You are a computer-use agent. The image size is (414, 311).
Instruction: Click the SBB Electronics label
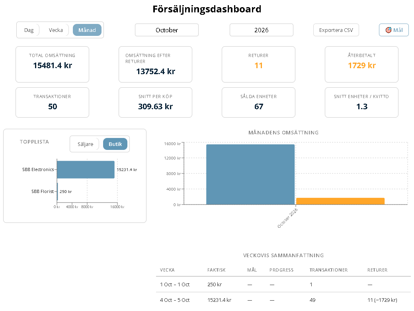click(38, 169)
